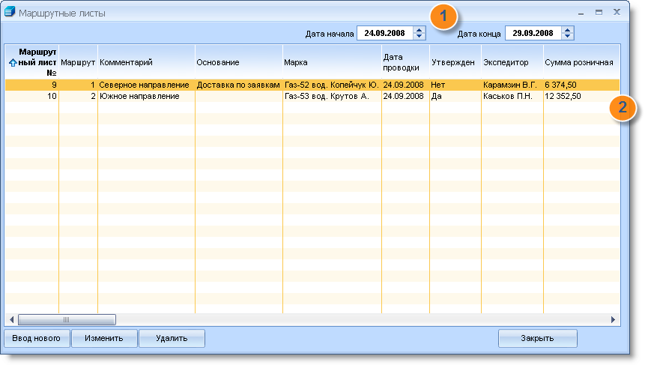645x365 pixels.
Task: Decrease the Дата начала date with down arrow
Action: tap(419, 36)
